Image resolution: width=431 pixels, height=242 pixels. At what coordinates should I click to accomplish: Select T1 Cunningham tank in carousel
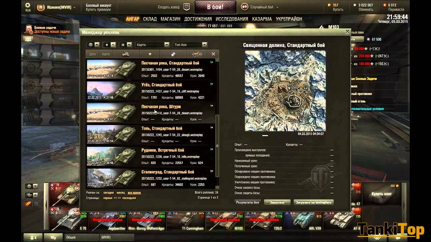186,221
